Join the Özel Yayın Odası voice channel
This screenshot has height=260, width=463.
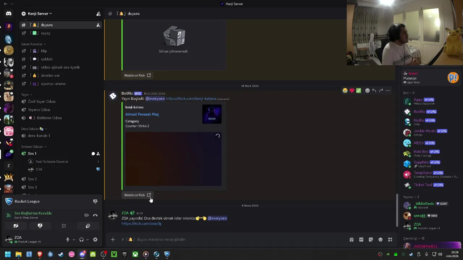(61, 101)
